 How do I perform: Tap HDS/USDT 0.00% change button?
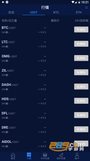pyautogui.click(x=81, y=101)
